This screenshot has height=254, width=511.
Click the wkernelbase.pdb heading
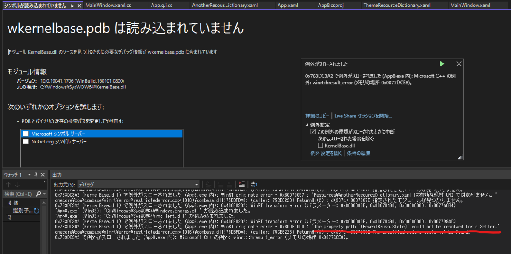126,28
